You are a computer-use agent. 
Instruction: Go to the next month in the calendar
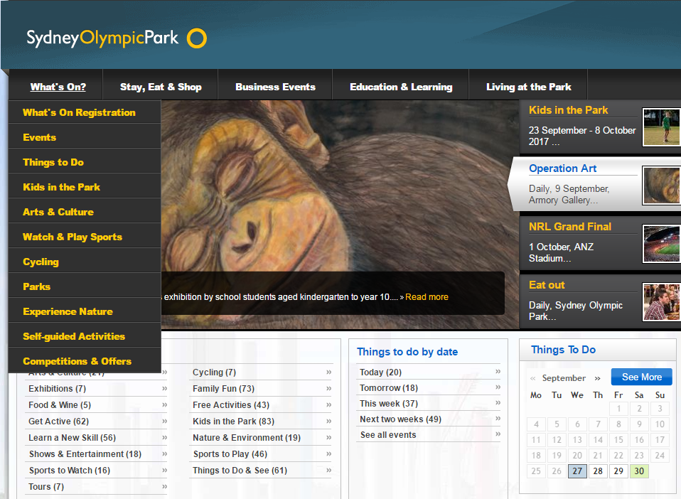598,378
